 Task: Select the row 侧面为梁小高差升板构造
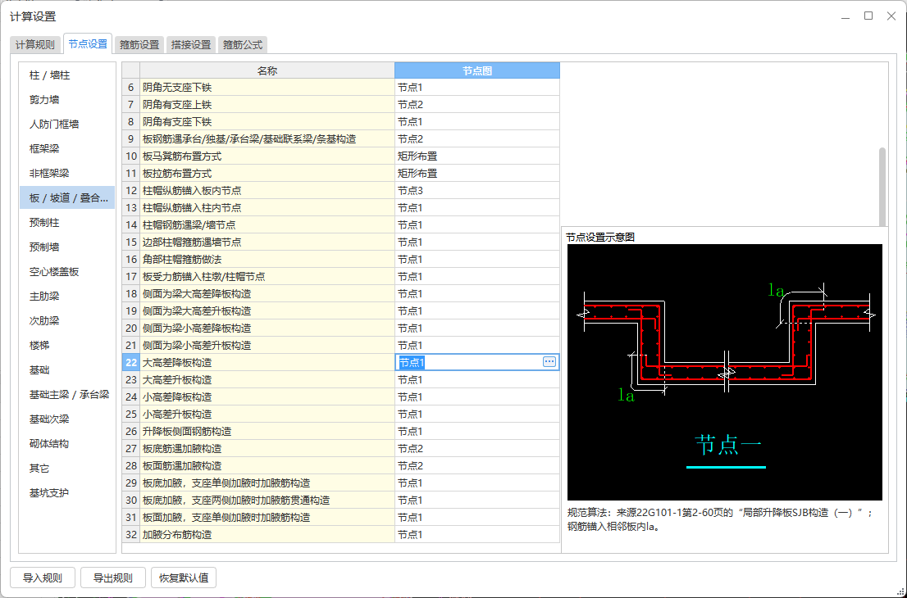340,346
